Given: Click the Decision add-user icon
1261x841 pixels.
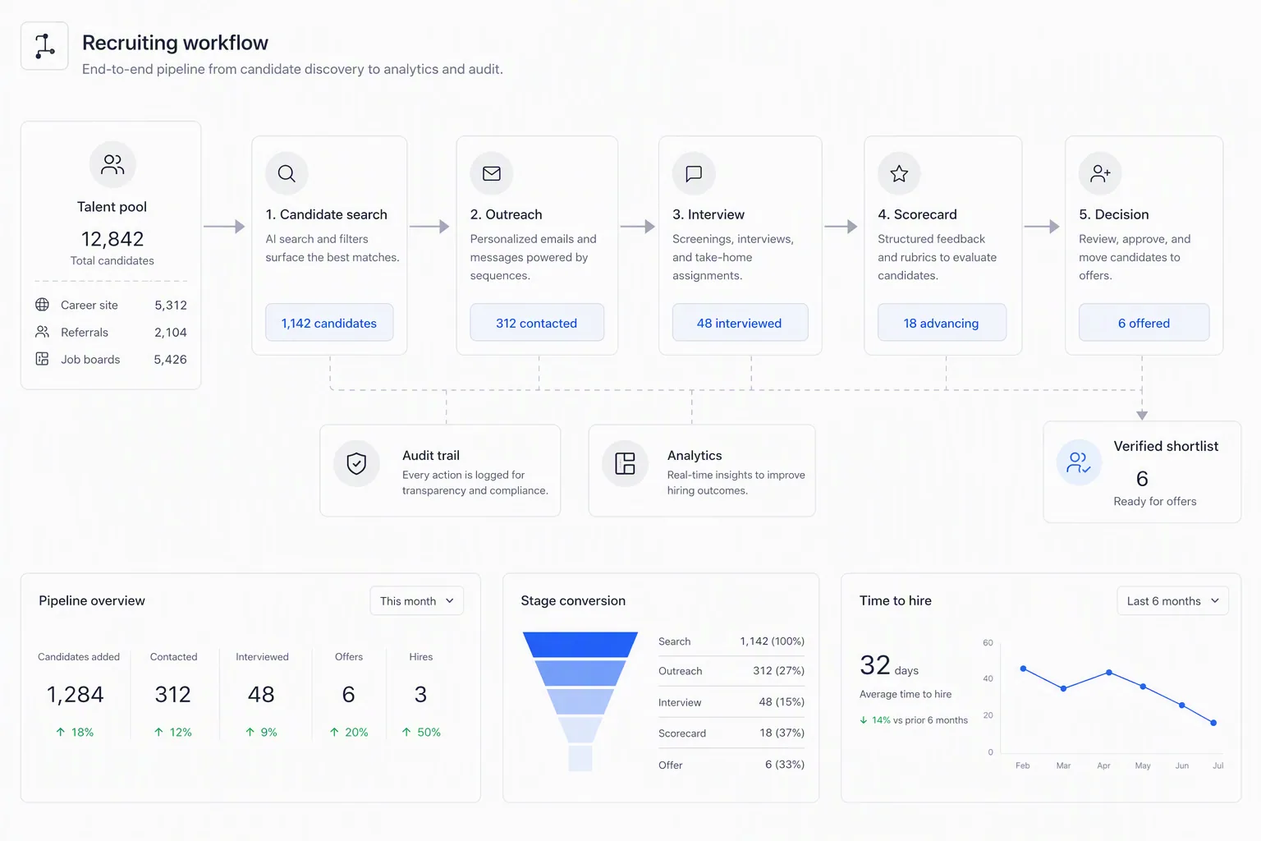Looking at the screenshot, I should point(1100,173).
